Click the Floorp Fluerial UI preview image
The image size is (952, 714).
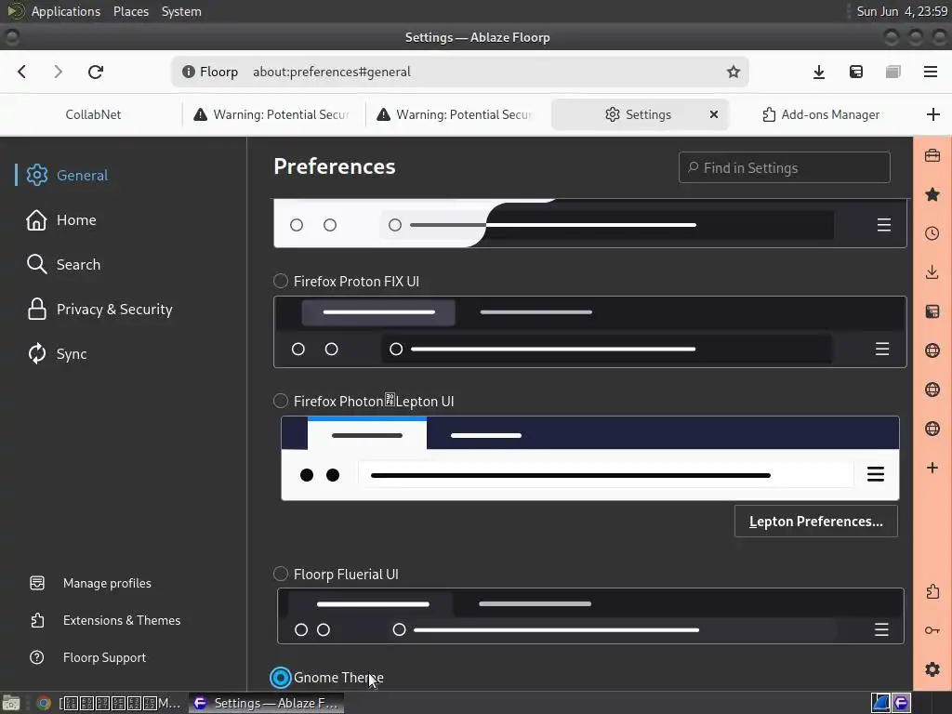[590, 615]
